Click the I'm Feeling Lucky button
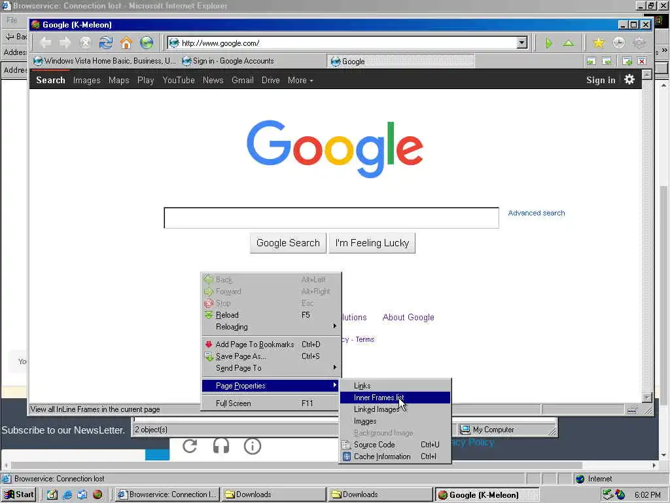This screenshot has width=670, height=503. [372, 243]
